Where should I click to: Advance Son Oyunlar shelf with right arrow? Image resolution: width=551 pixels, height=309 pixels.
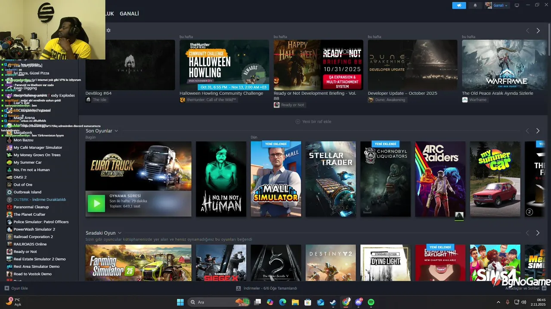(x=538, y=131)
